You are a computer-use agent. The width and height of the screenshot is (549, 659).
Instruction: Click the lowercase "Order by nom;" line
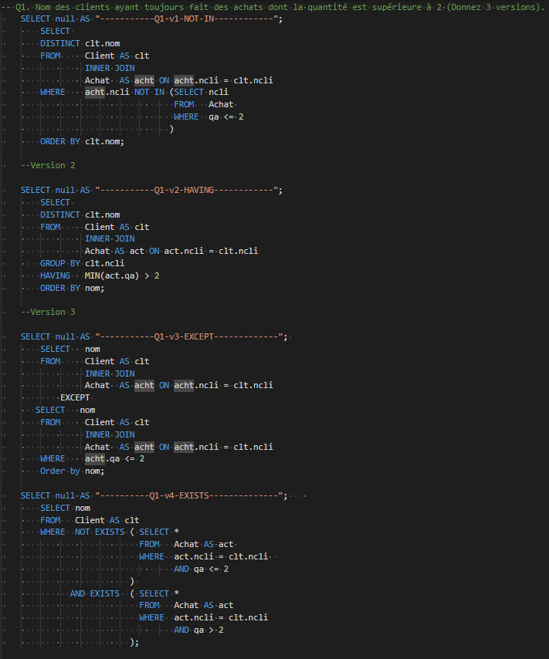point(72,471)
